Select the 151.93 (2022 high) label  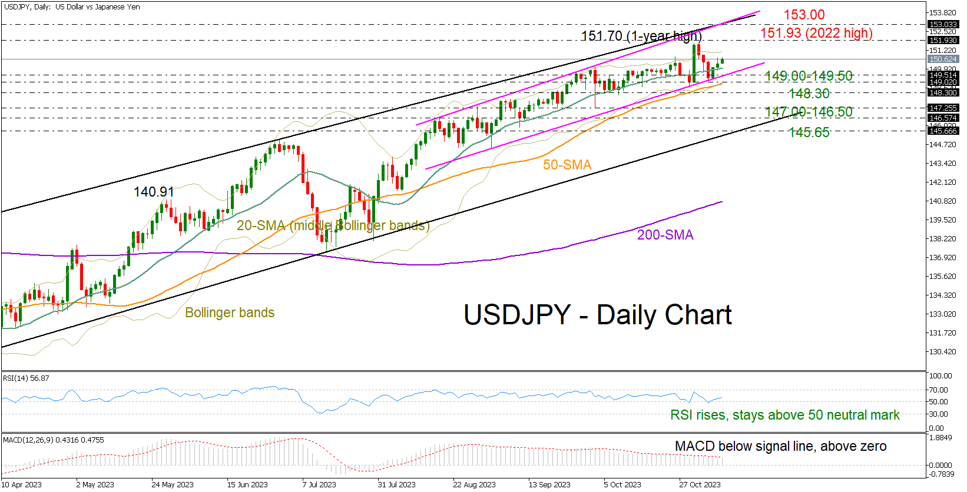[816, 33]
